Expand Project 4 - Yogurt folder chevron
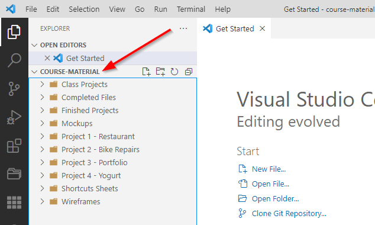The height and width of the screenshot is (225, 375). pyautogui.click(x=43, y=175)
